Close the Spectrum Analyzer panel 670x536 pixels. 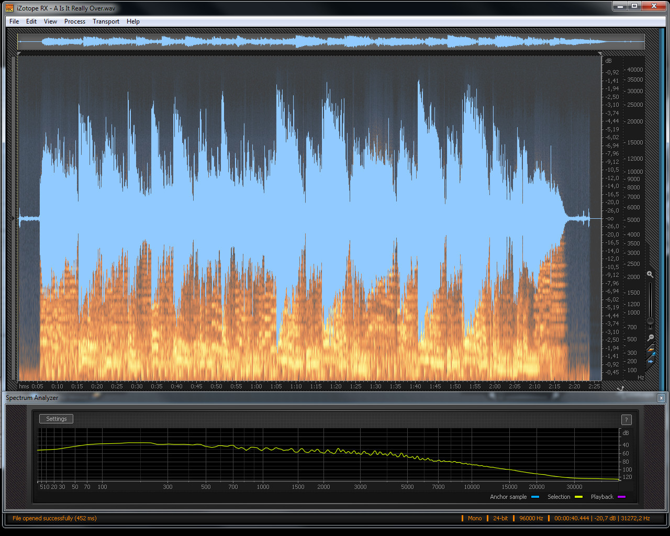661,398
